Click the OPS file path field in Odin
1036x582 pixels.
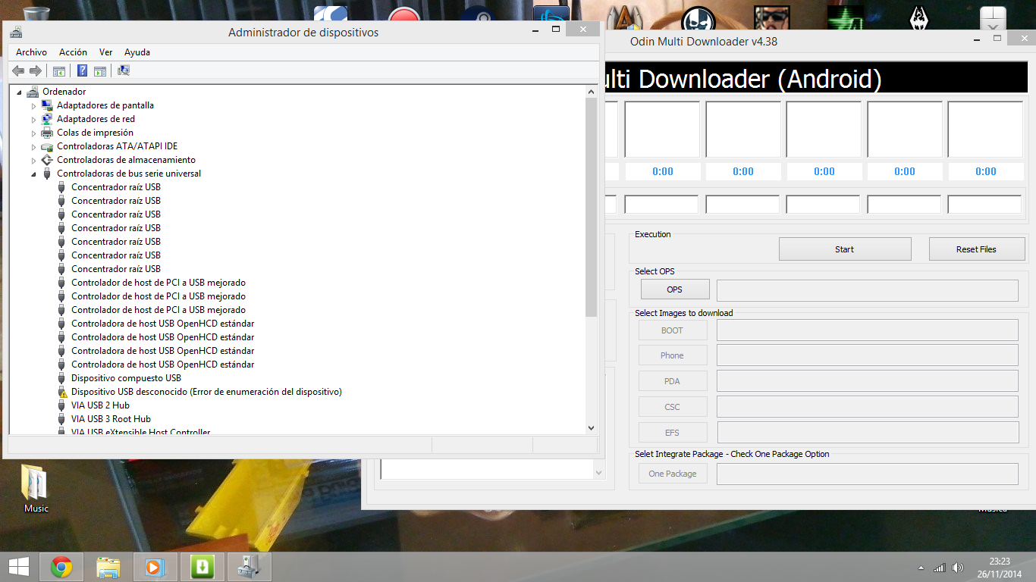[868, 290]
